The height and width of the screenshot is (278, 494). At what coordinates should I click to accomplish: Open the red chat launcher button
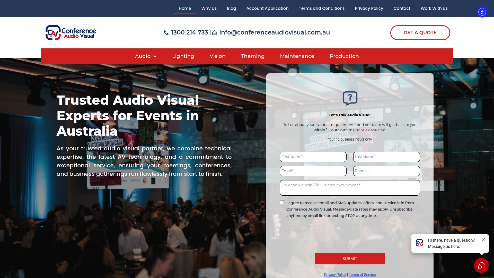(x=481, y=265)
